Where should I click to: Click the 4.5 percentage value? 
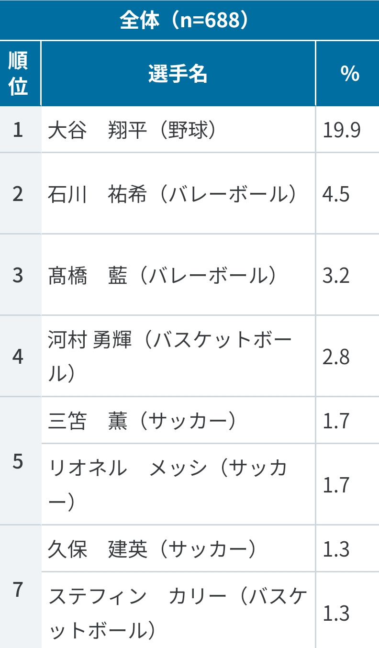pos(347,193)
